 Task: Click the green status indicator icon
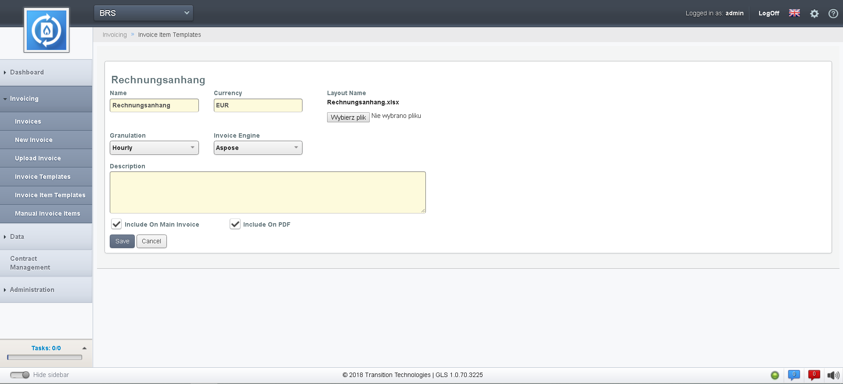pyautogui.click(x=775, y=375)
